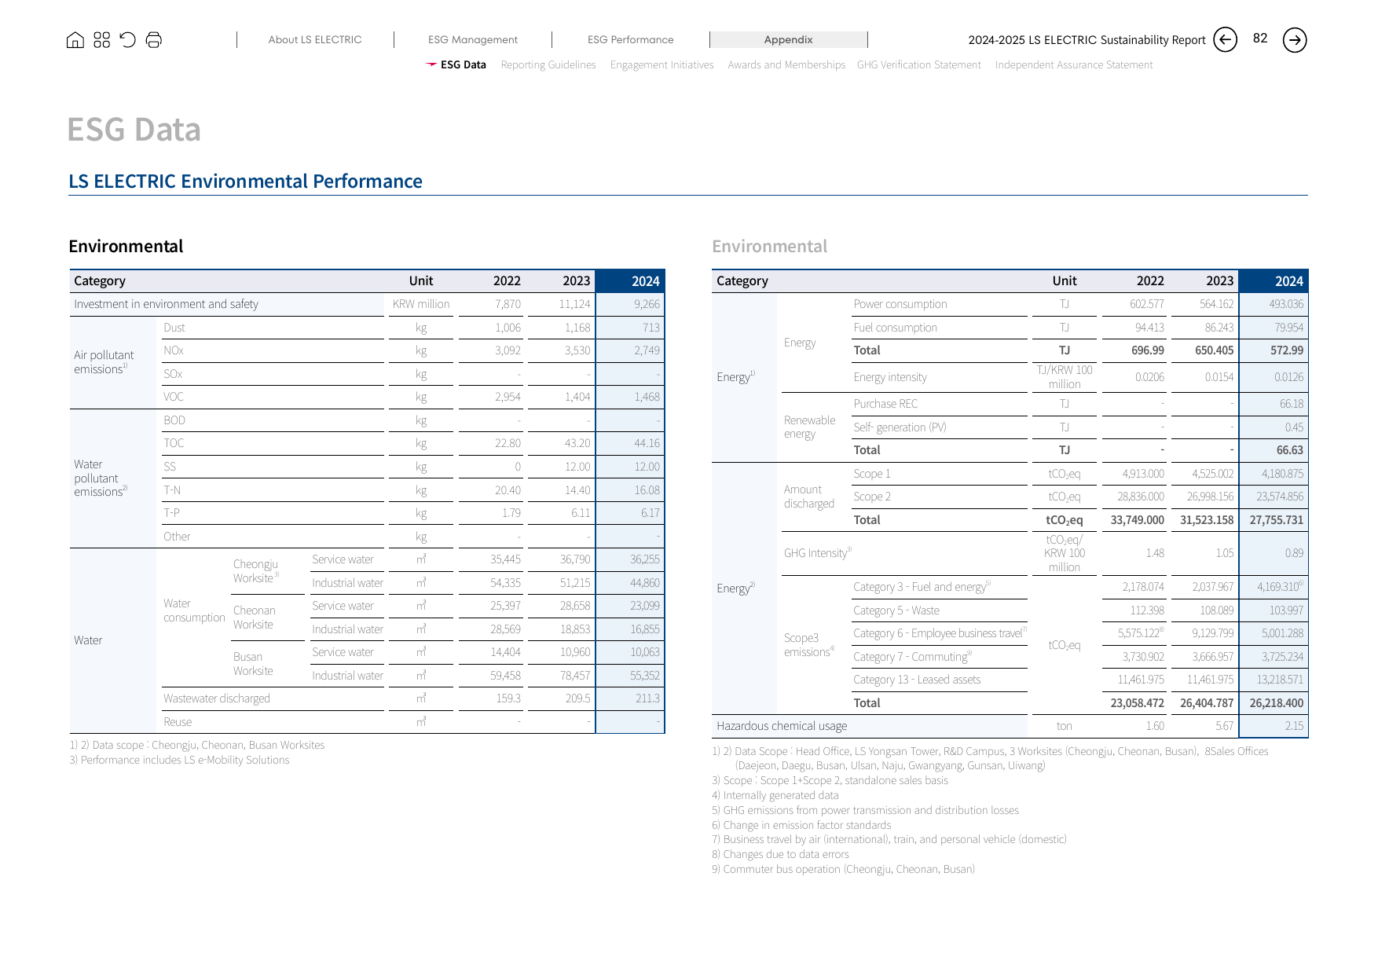
Task: Open the Engagement Initiatives link
Action: (662, 64)
